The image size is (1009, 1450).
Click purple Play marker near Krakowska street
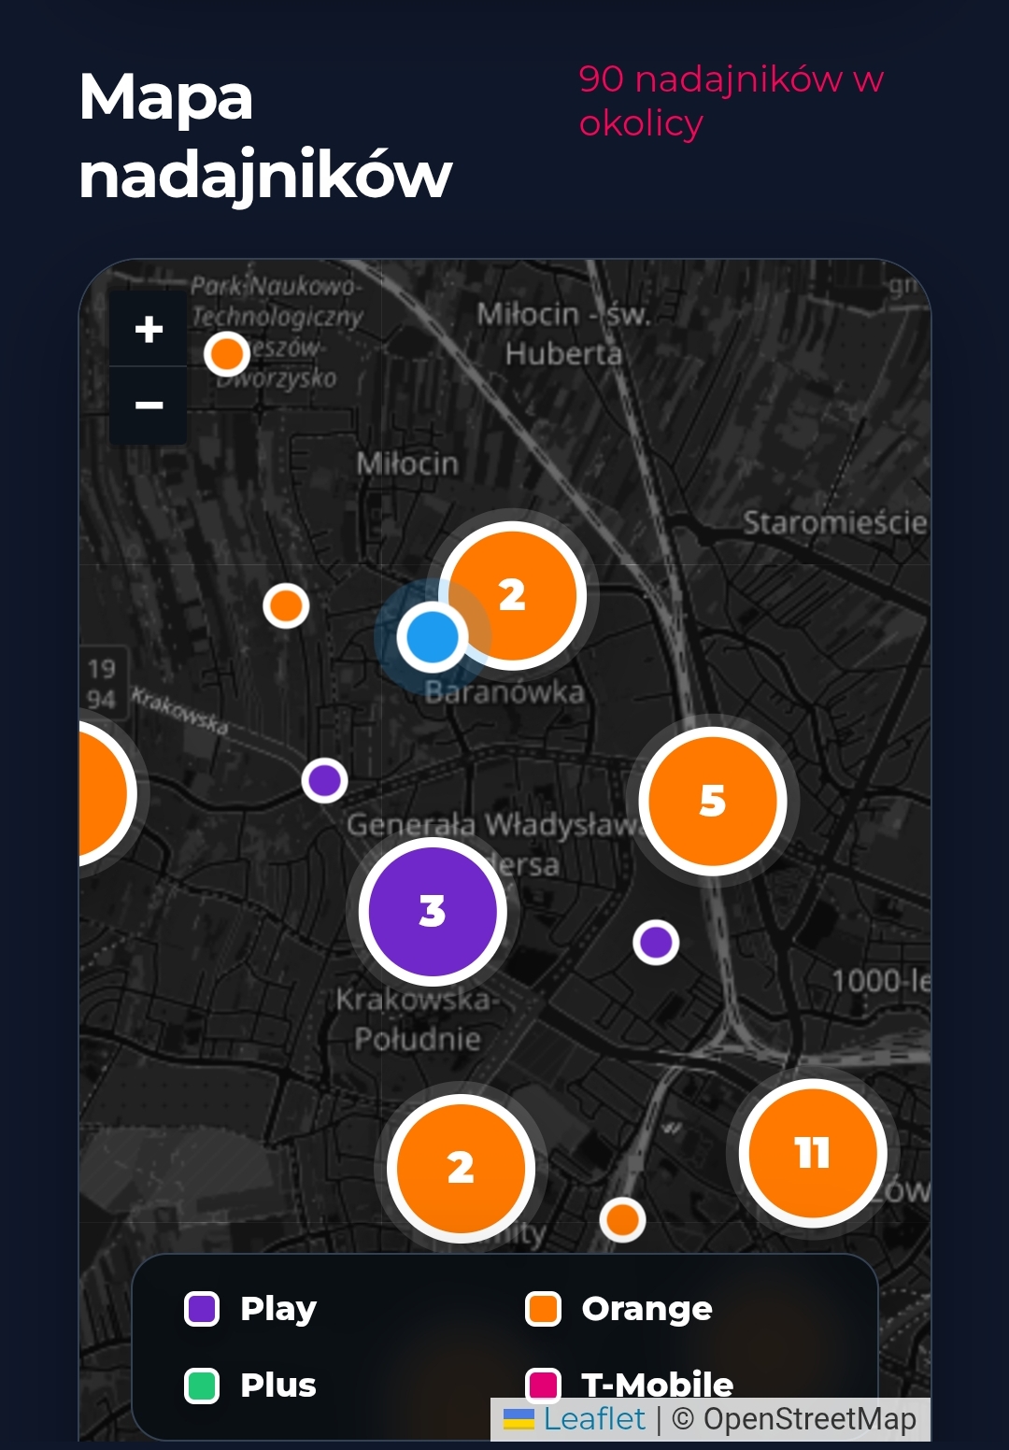point(324,780)
